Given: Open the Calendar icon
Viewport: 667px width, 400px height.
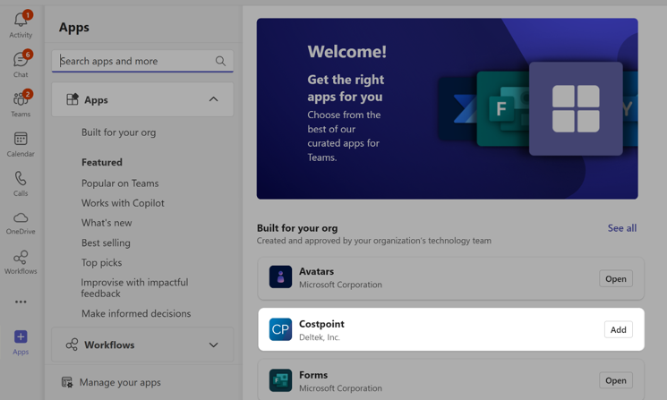Looking at the screenshot, I should coord(20,140).
